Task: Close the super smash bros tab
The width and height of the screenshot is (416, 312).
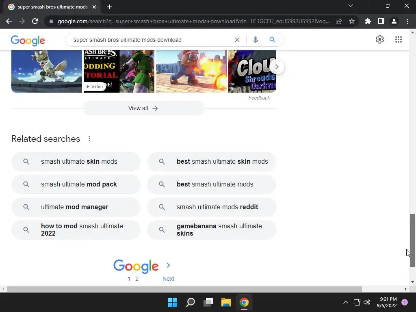Action: (94, 7)
